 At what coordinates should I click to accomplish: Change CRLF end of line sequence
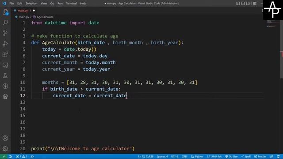coord(184,156)
